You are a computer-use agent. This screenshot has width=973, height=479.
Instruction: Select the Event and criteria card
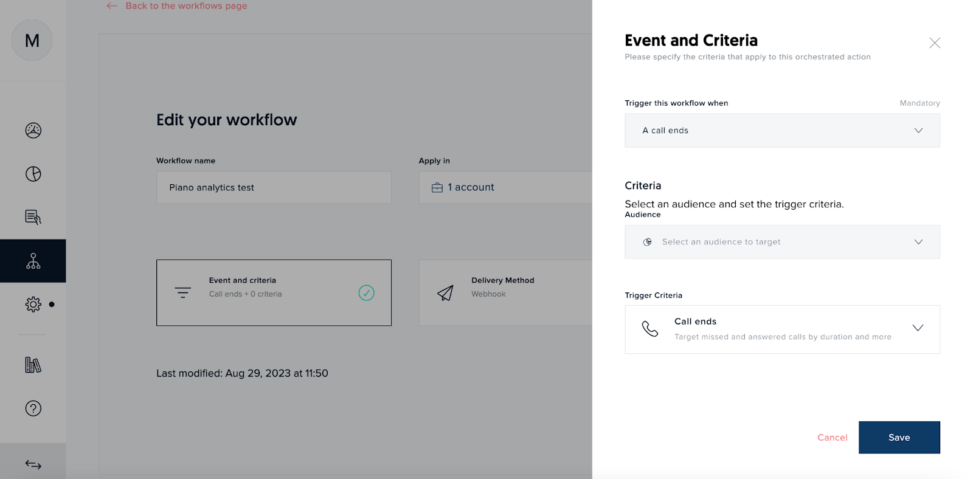(274, 293)
